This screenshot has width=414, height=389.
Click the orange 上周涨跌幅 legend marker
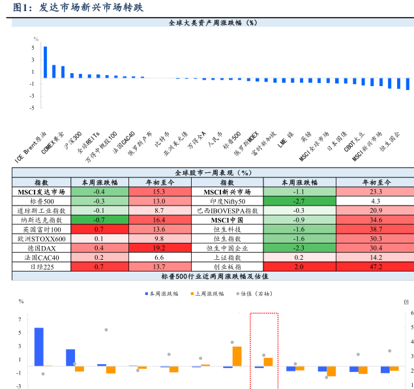pyautogui.click(x=192, y=294)
